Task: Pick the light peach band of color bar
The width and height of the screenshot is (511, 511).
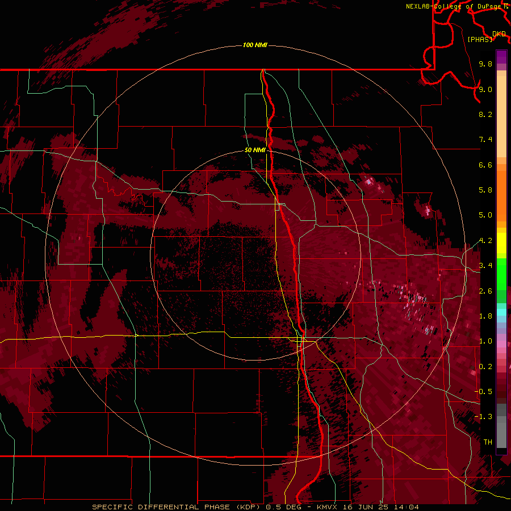Action: point(501,118)
